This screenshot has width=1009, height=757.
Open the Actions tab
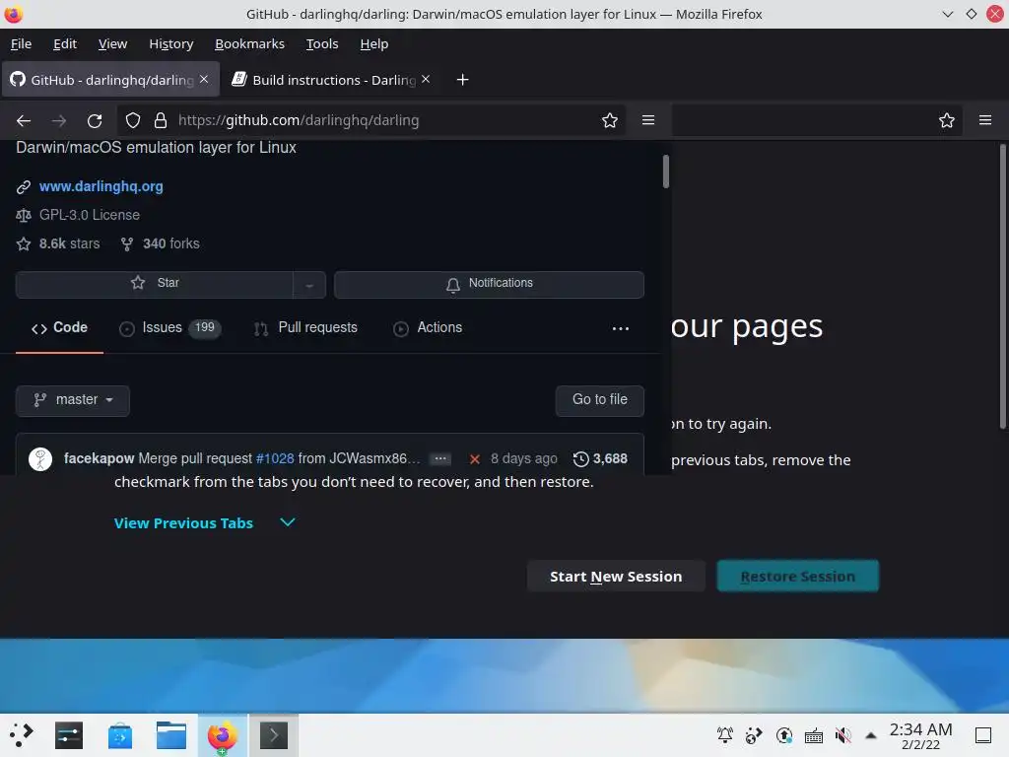click(x=428, y=327)
